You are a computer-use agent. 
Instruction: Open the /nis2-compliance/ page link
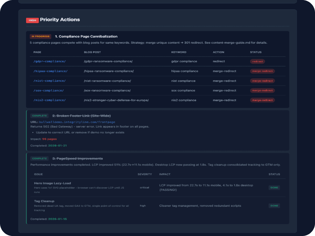[49, 100]
